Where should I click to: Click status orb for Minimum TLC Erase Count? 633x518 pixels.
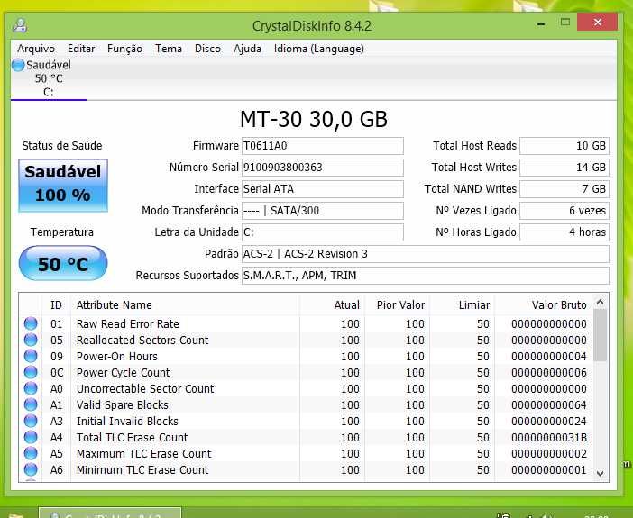31,469
